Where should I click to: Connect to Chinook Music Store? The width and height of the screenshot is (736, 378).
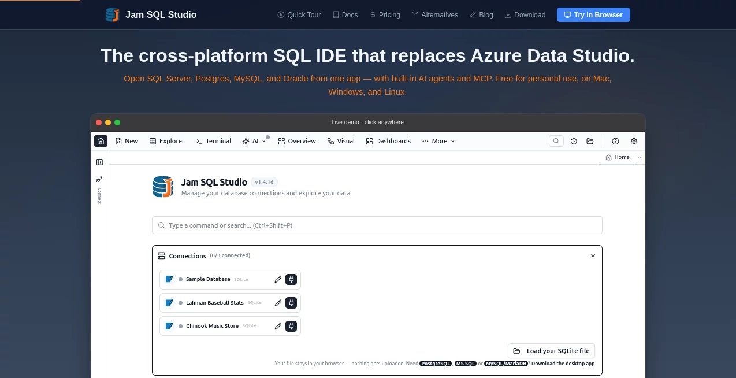pyautogui.click(x=291, y=326)
